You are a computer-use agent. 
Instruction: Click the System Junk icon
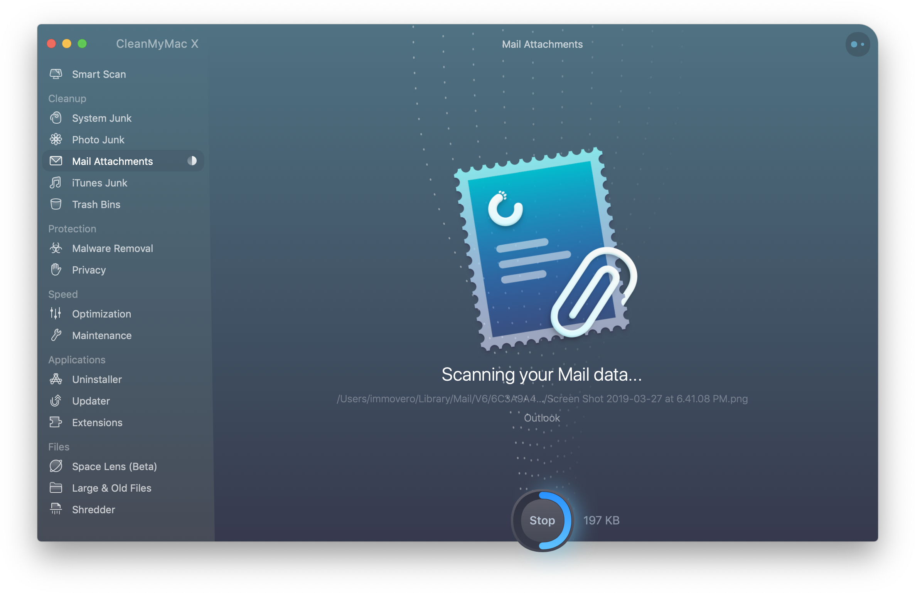[56, 118]
